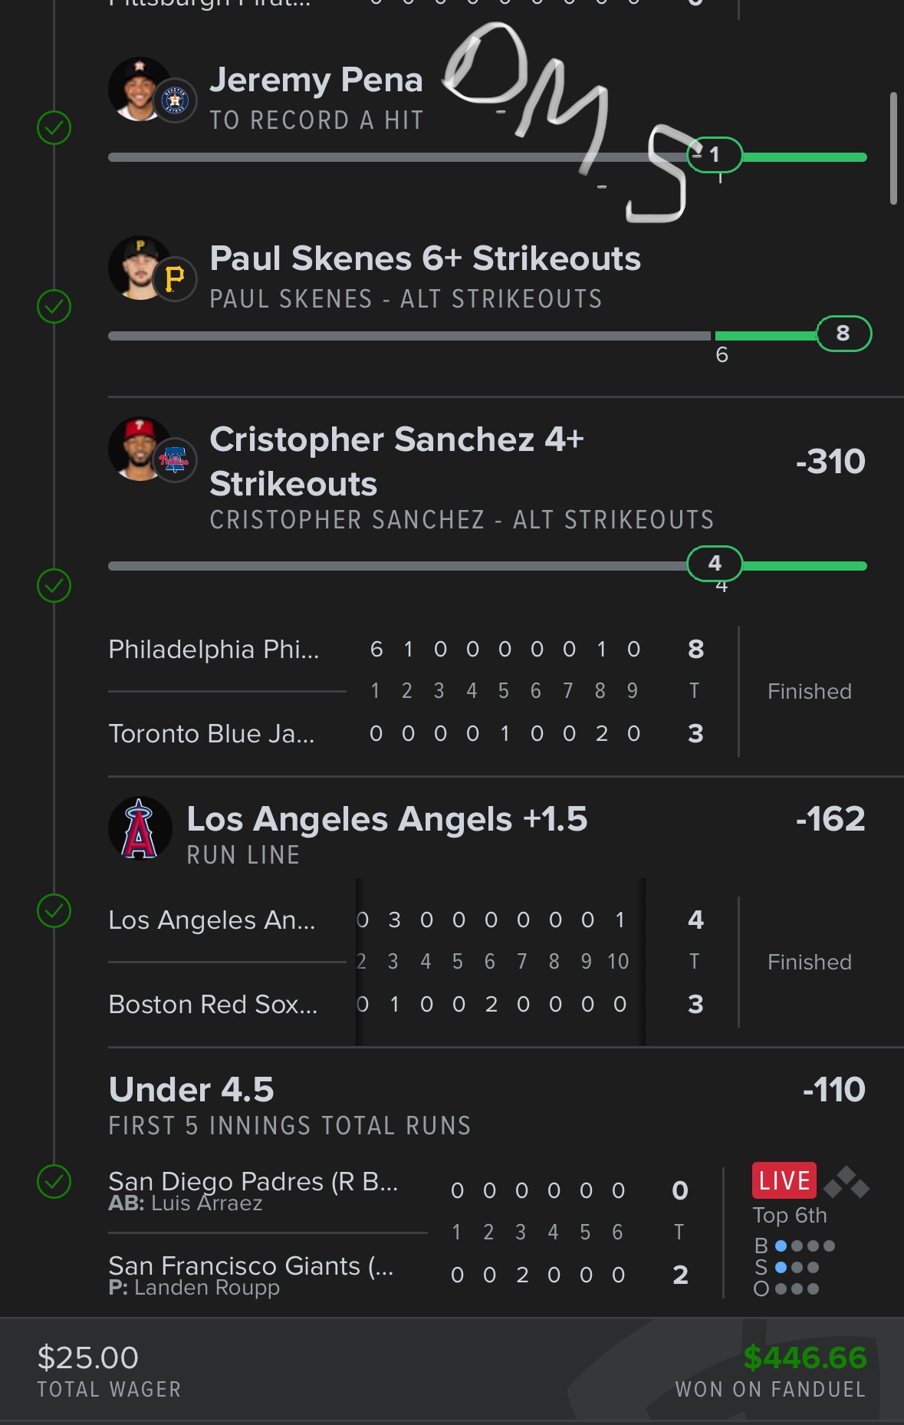Screen dimensions: 904x1425
Task: Tap the Phillies team badge
Action: tap(175, 460)
